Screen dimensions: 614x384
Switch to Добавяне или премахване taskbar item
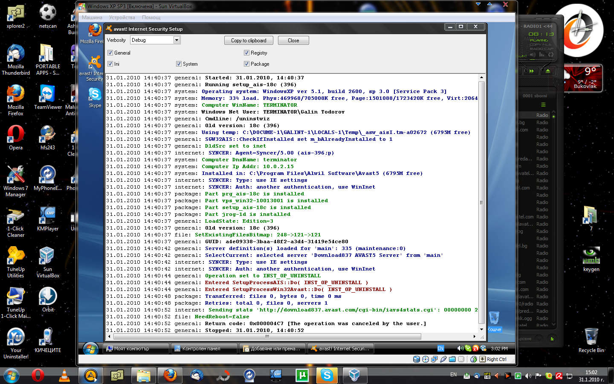pyautogui.click(x=272, y=349)
